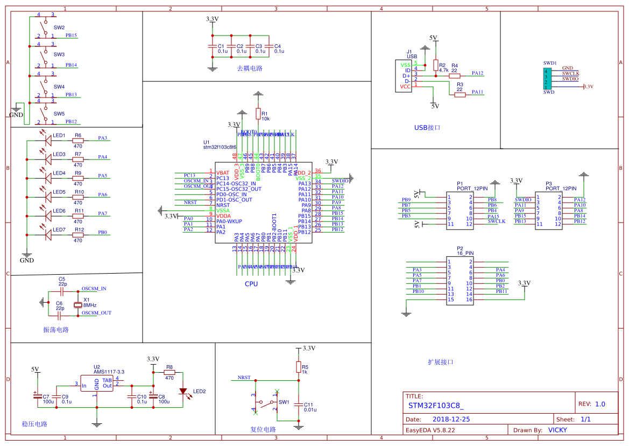Select resistor R12 470
This screenshot has width=629, height=446.
click(78, 235)
